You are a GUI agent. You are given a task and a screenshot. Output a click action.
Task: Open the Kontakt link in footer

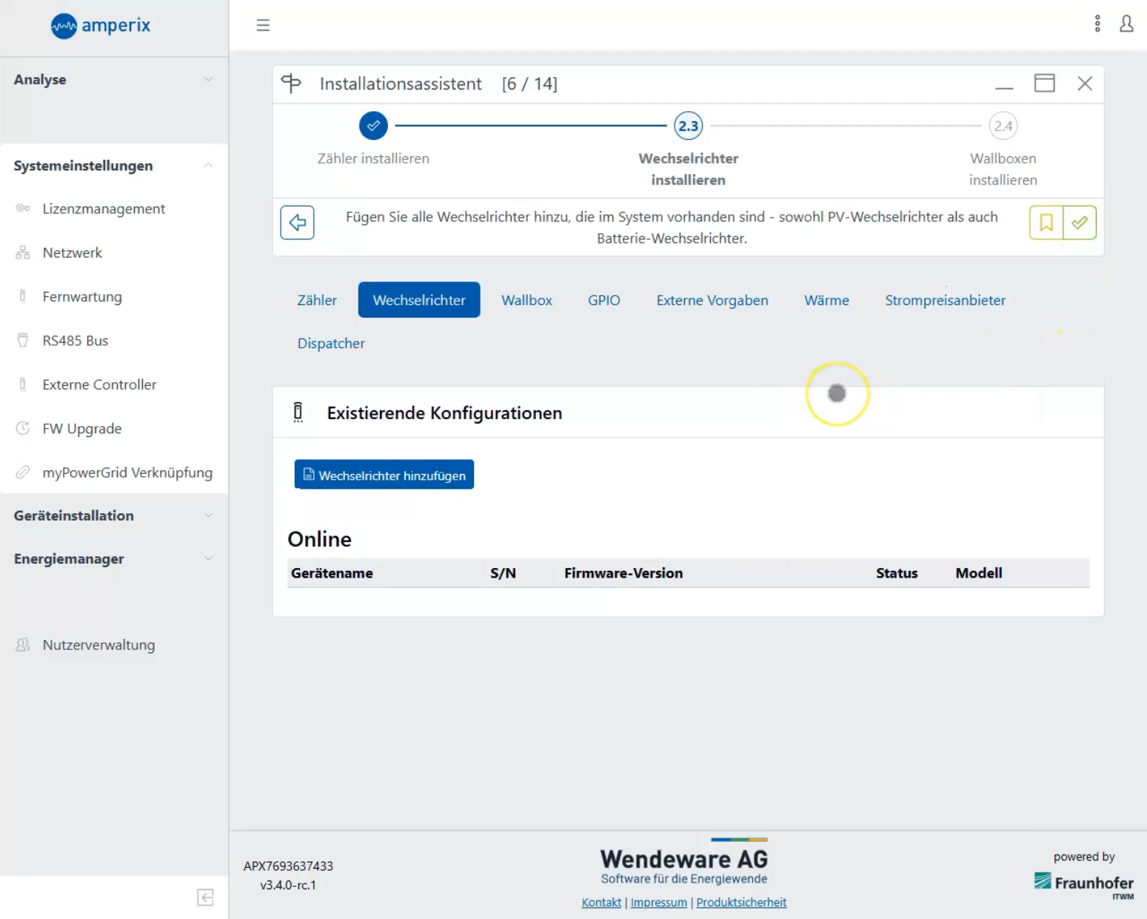(x=601, y=902)
